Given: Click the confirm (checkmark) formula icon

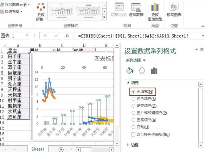Looking at the screenshot, I should 56,36.
